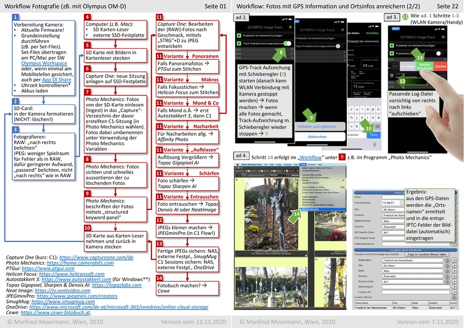Tap the 'ü' key on the phone keyboard

[x=378, y=109]
